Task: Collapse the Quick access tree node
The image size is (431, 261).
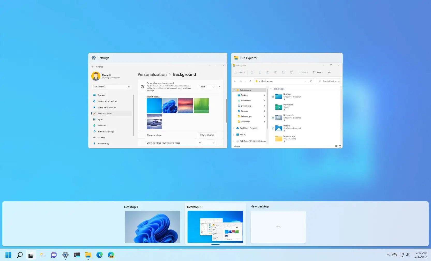Action: pos(234,90)
